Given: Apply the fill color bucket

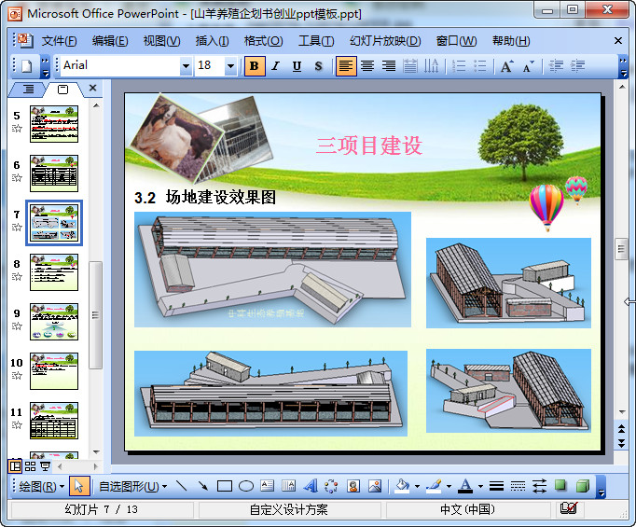Looking at the screenshot, I should [x=402, y=486].
